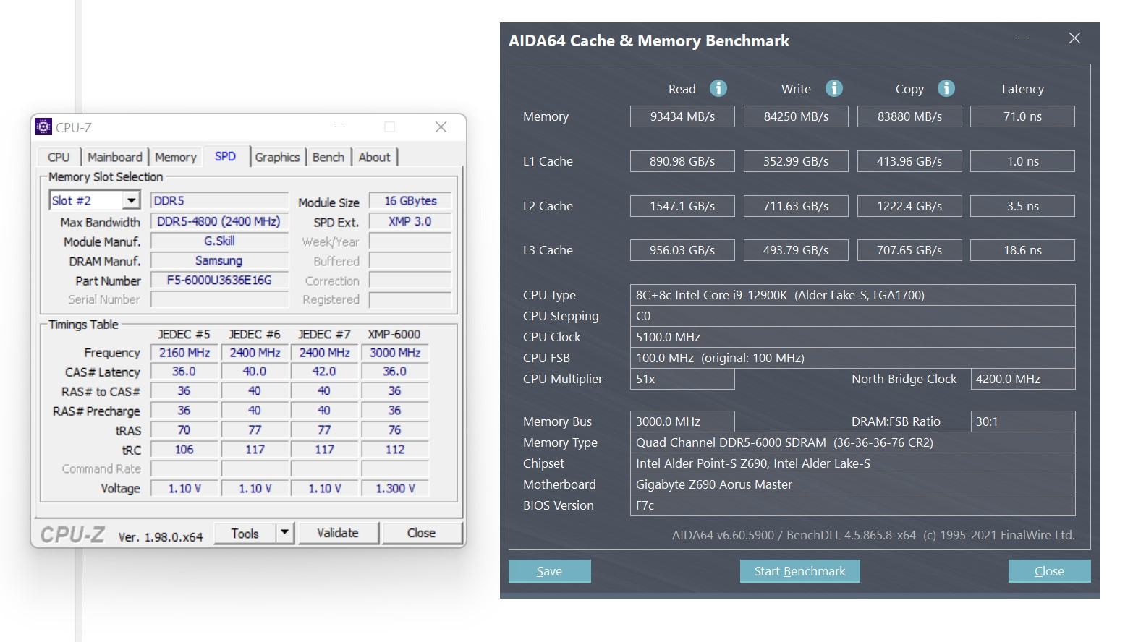Click the Motherboard field Gigabyte Z690 Aorus Master

click(852, 484)
